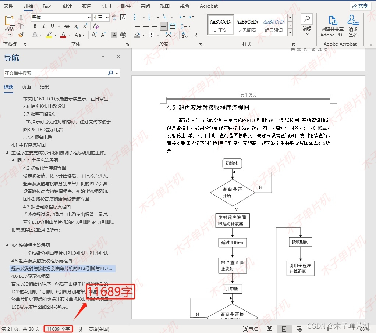Open the 编辑 find menu
The image size is (376, 333).
(x=307, y=25)
